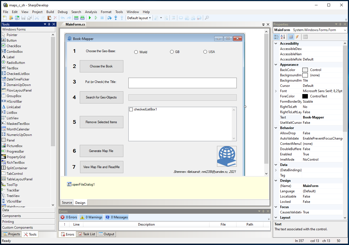This screenshot has width=349, height=245.
Task: Open the Project menu
Action: (x=37, y=12)
